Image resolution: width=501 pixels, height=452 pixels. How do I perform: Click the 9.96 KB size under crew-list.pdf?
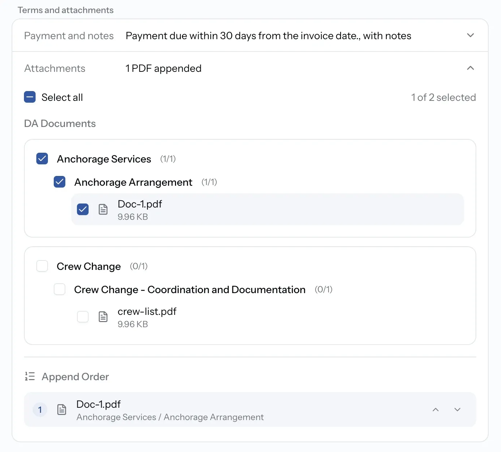(133, 324)
